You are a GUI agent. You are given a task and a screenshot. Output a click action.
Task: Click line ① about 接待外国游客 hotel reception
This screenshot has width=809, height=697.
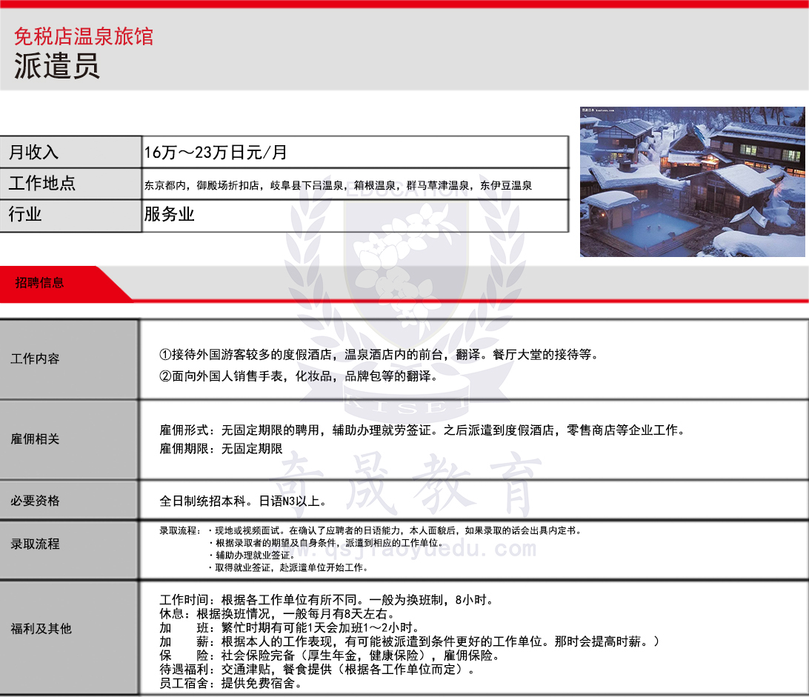click(379, 355)
